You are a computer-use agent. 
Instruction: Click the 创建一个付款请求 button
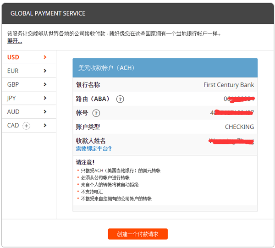(x=137, y=234)
